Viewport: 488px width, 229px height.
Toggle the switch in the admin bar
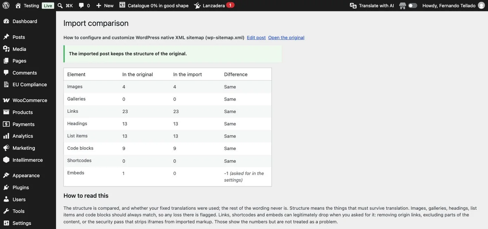point(413,6)
